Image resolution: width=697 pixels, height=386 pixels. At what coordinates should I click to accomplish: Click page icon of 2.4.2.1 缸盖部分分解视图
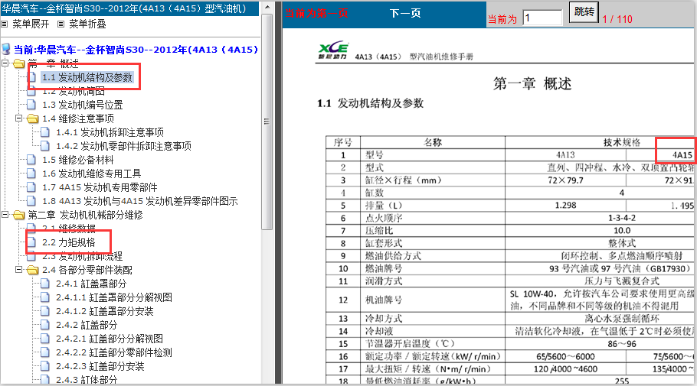click(x=45, y=339)
